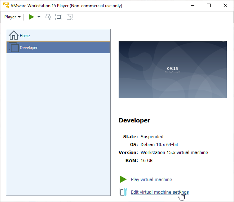Viewport: 234px width, 202px height.
Task: Open Edit virtual machine settings link
Action: (x=160, y=192)
